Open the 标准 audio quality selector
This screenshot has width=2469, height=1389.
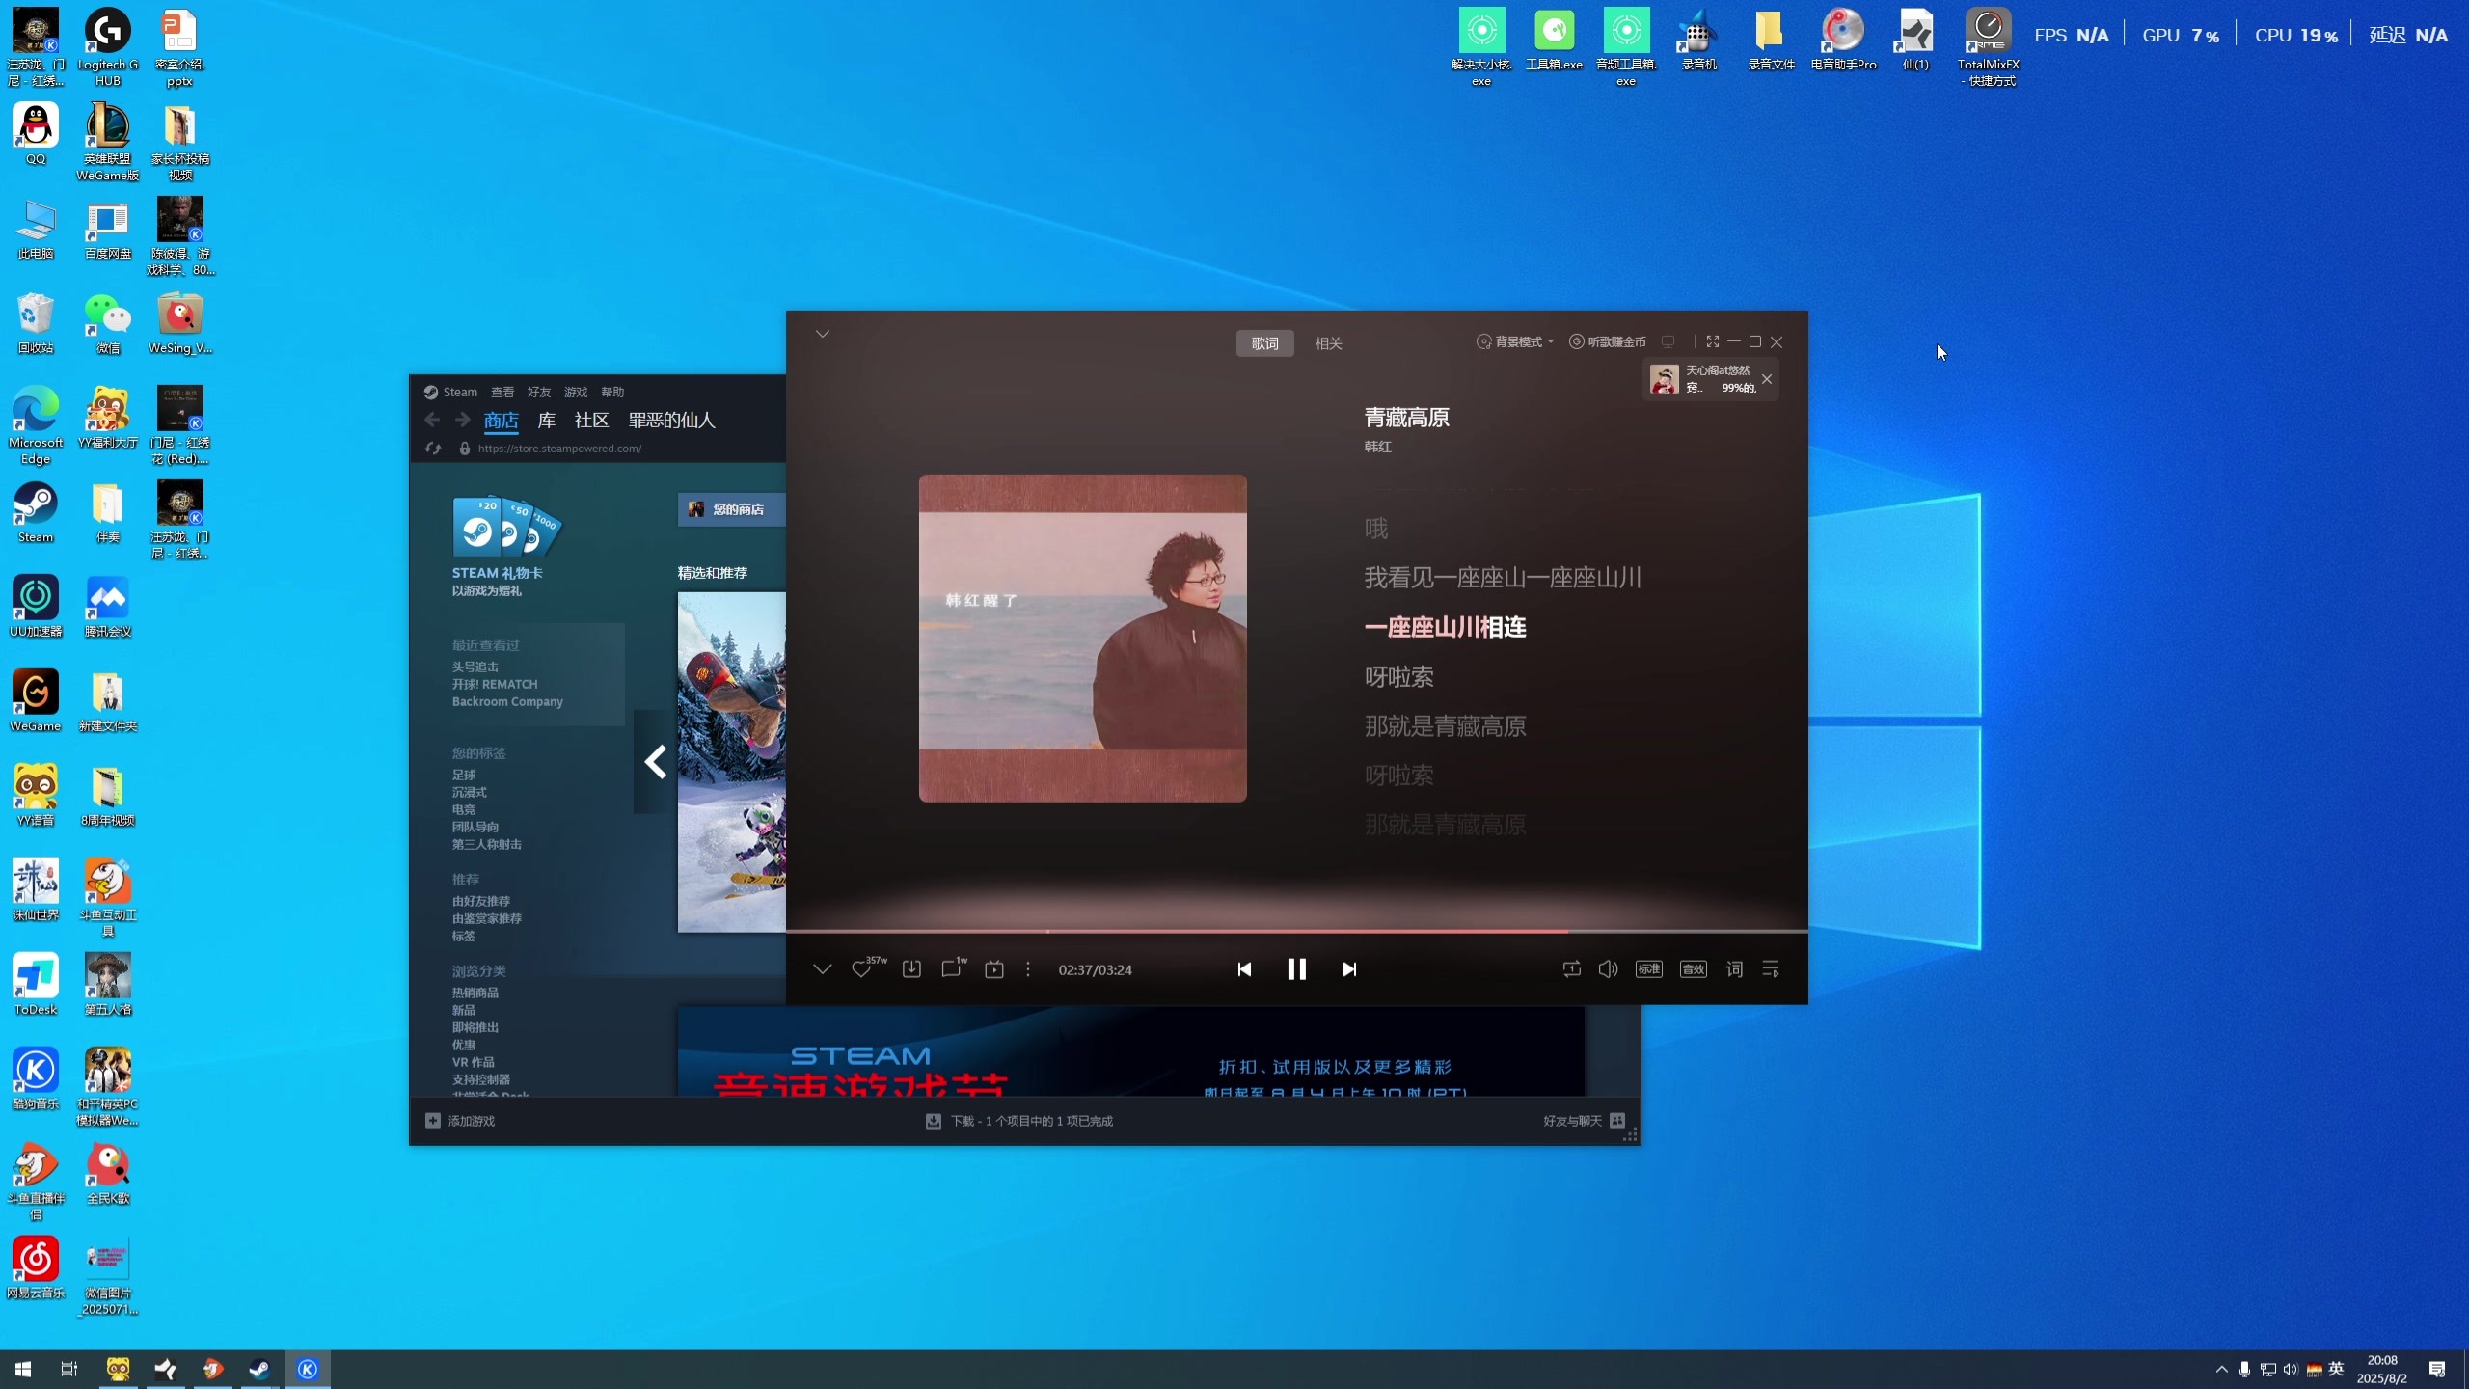point(1649,969)
